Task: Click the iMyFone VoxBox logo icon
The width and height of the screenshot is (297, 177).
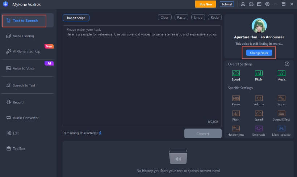Action: click(x=6, y=4)
